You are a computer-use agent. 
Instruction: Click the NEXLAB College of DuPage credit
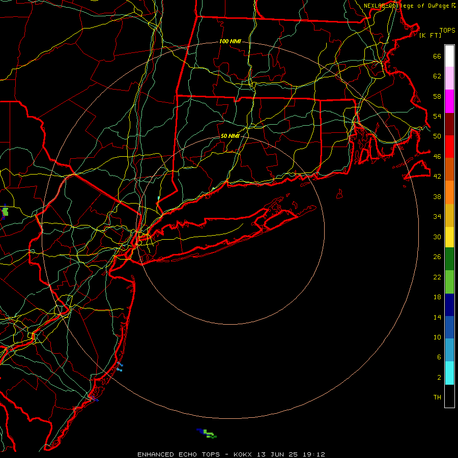(x=409, y=6)
